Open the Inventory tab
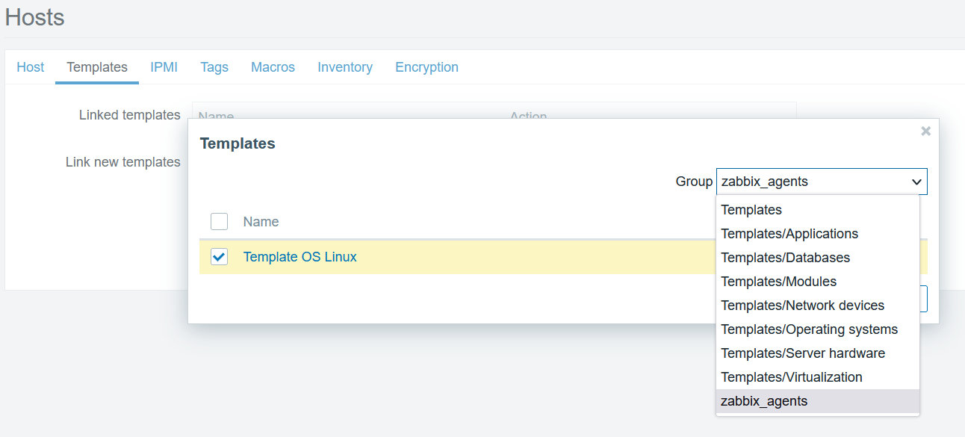Image resolution: width=965 pixels, height=437 pixels. [345, 66]
